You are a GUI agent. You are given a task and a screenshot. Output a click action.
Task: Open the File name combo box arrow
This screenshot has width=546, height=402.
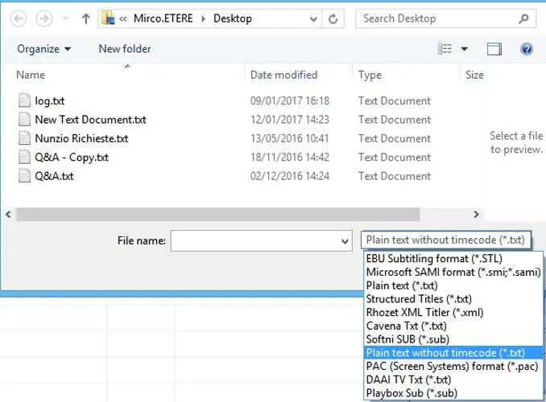(345, 240)
